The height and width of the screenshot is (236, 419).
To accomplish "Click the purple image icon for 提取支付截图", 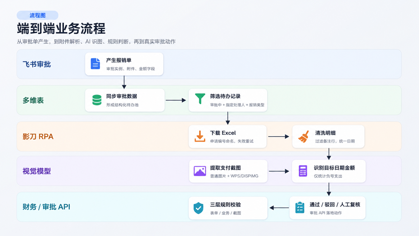I will (200, 171).
